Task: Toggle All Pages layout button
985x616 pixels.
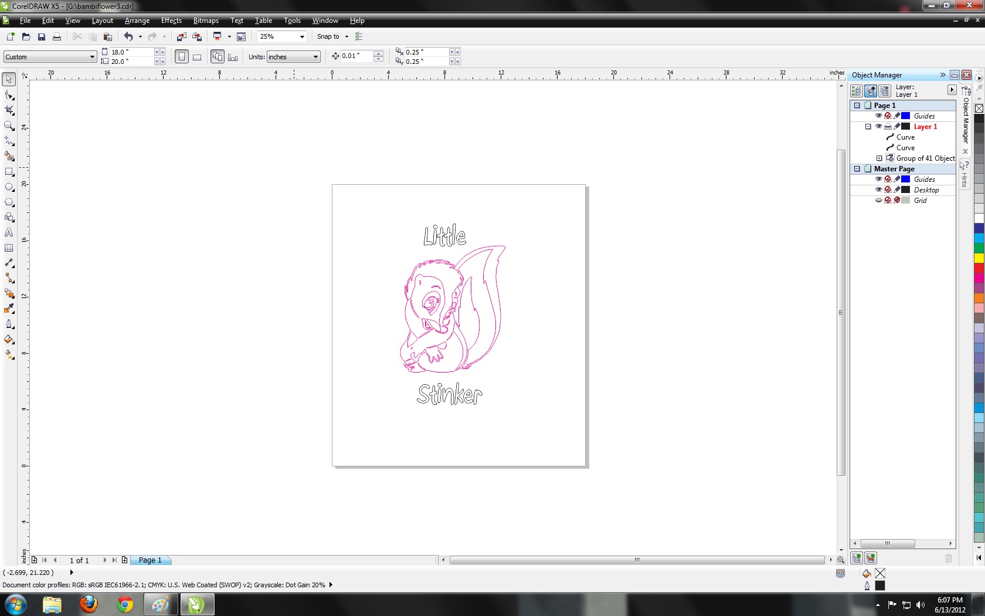Action: pos(218,57)
